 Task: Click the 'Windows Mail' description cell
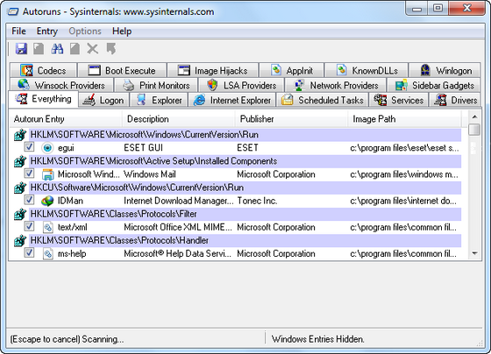[150, 174]
